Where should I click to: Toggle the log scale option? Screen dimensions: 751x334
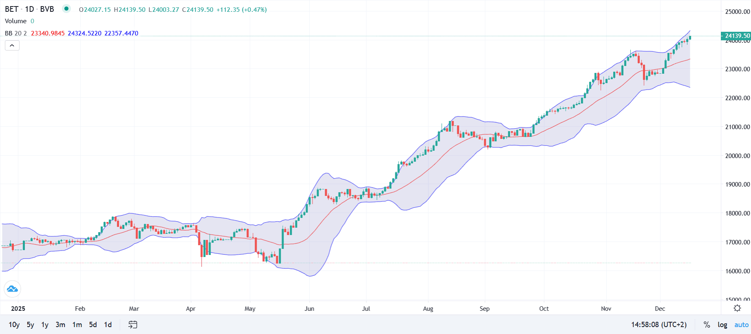722,325
